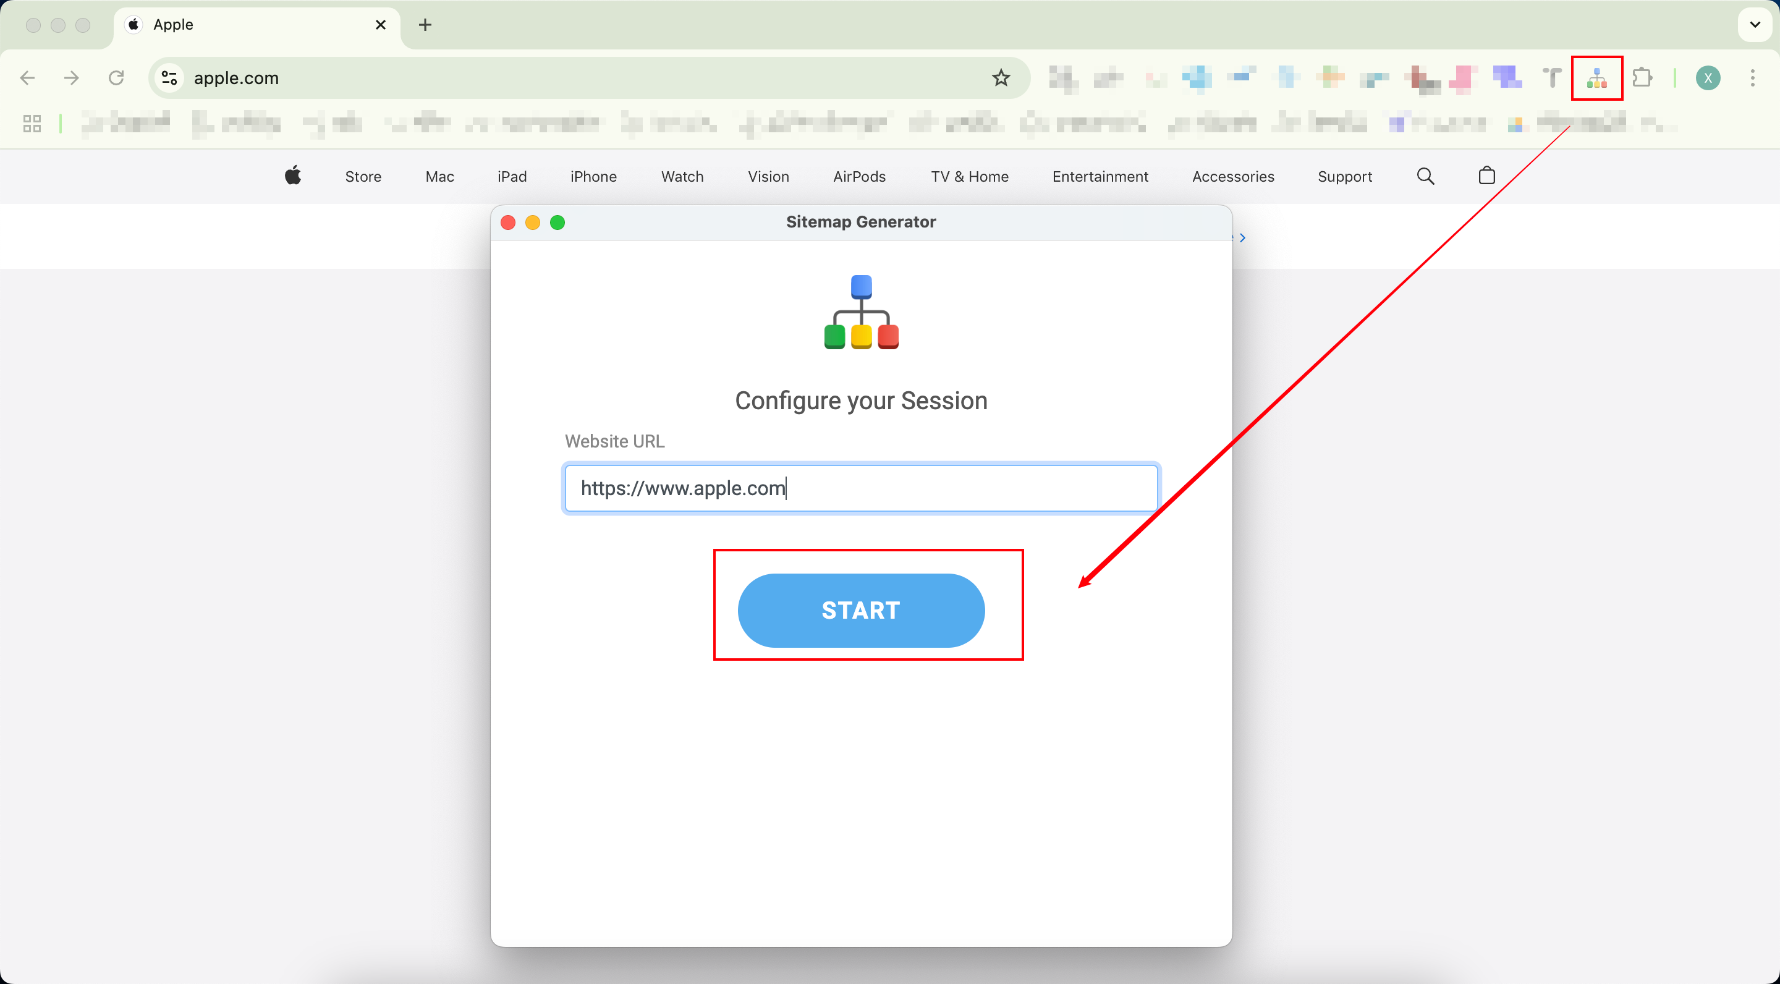Screen dimensions: 1780x984
Task: Open the Mac menu item
Action: (x=439, y=177)
